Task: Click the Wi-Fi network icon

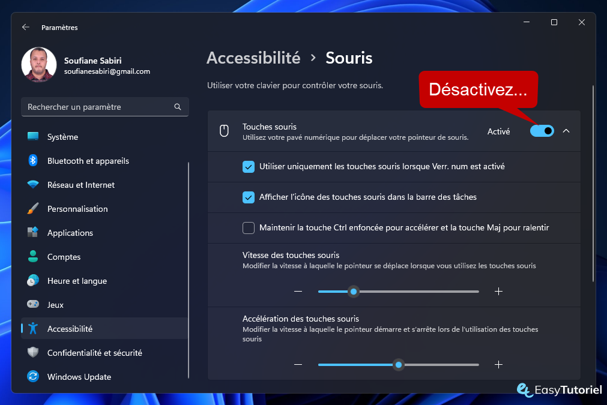Action: [x=33, y=185]
